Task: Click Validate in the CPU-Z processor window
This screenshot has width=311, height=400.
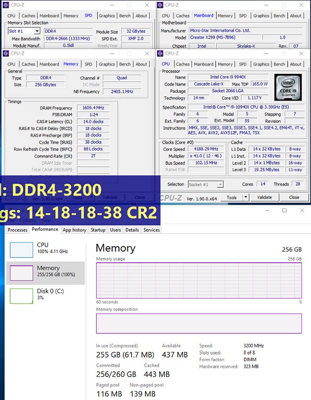Action: tap(264, 197)
